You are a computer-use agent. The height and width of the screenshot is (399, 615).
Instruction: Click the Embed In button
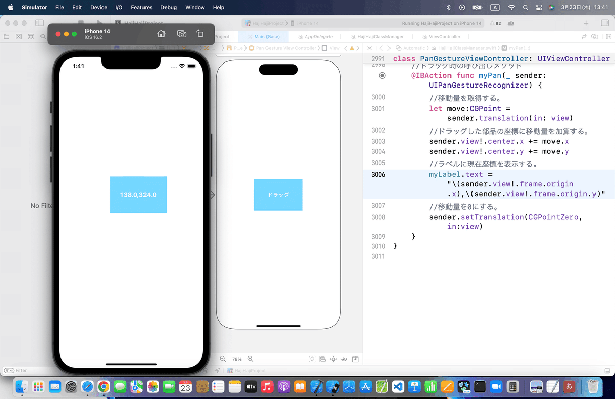pos(355,359)
